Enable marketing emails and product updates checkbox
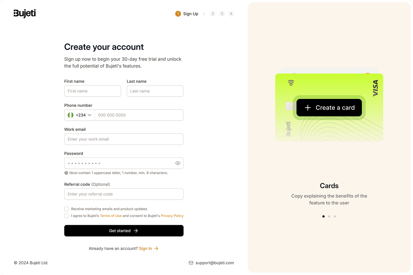 pyautogui.click(x=66, y=209)
